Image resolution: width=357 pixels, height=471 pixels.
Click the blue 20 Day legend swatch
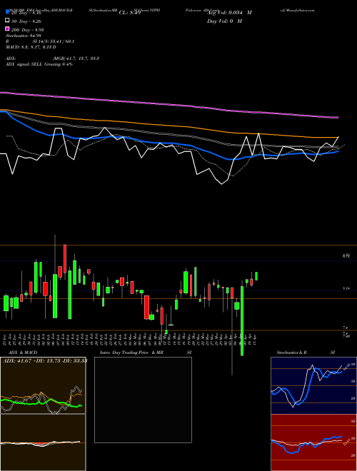pos(7,12)
